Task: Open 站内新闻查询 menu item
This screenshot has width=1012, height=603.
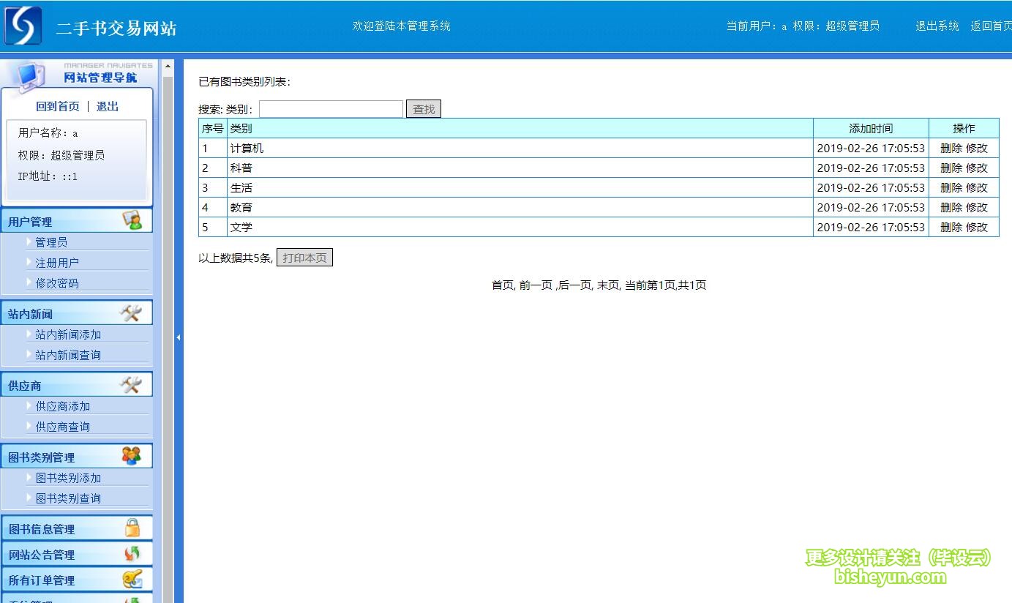Action: (68, 355)
